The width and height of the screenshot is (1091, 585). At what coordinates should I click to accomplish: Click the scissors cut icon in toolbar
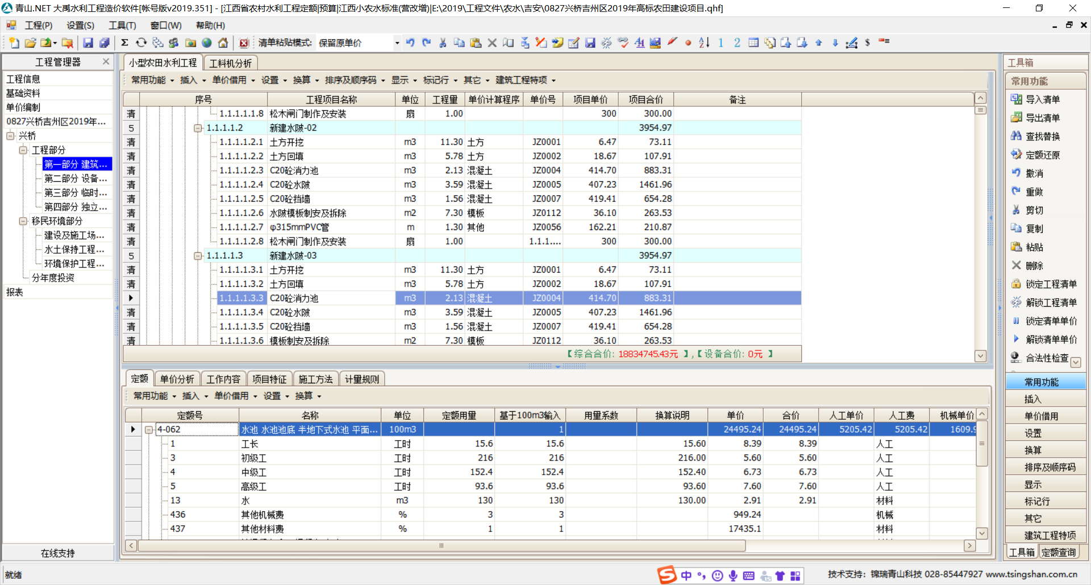[x=443, y=43]
